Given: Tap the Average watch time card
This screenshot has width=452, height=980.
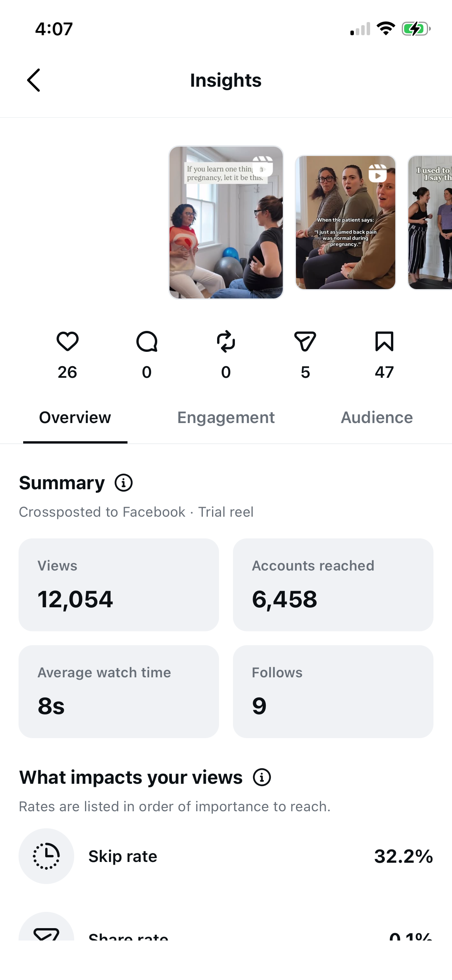Looking at the screenshot, I should point(119,692).
